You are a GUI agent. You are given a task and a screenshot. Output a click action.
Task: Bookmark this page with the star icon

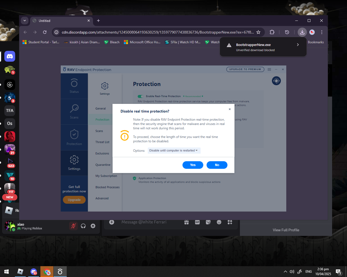coord(258,32)
